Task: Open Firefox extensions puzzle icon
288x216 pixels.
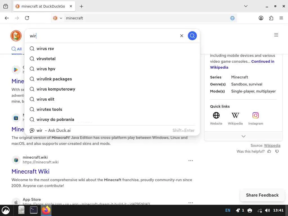Action: click(x=271, y=18)
